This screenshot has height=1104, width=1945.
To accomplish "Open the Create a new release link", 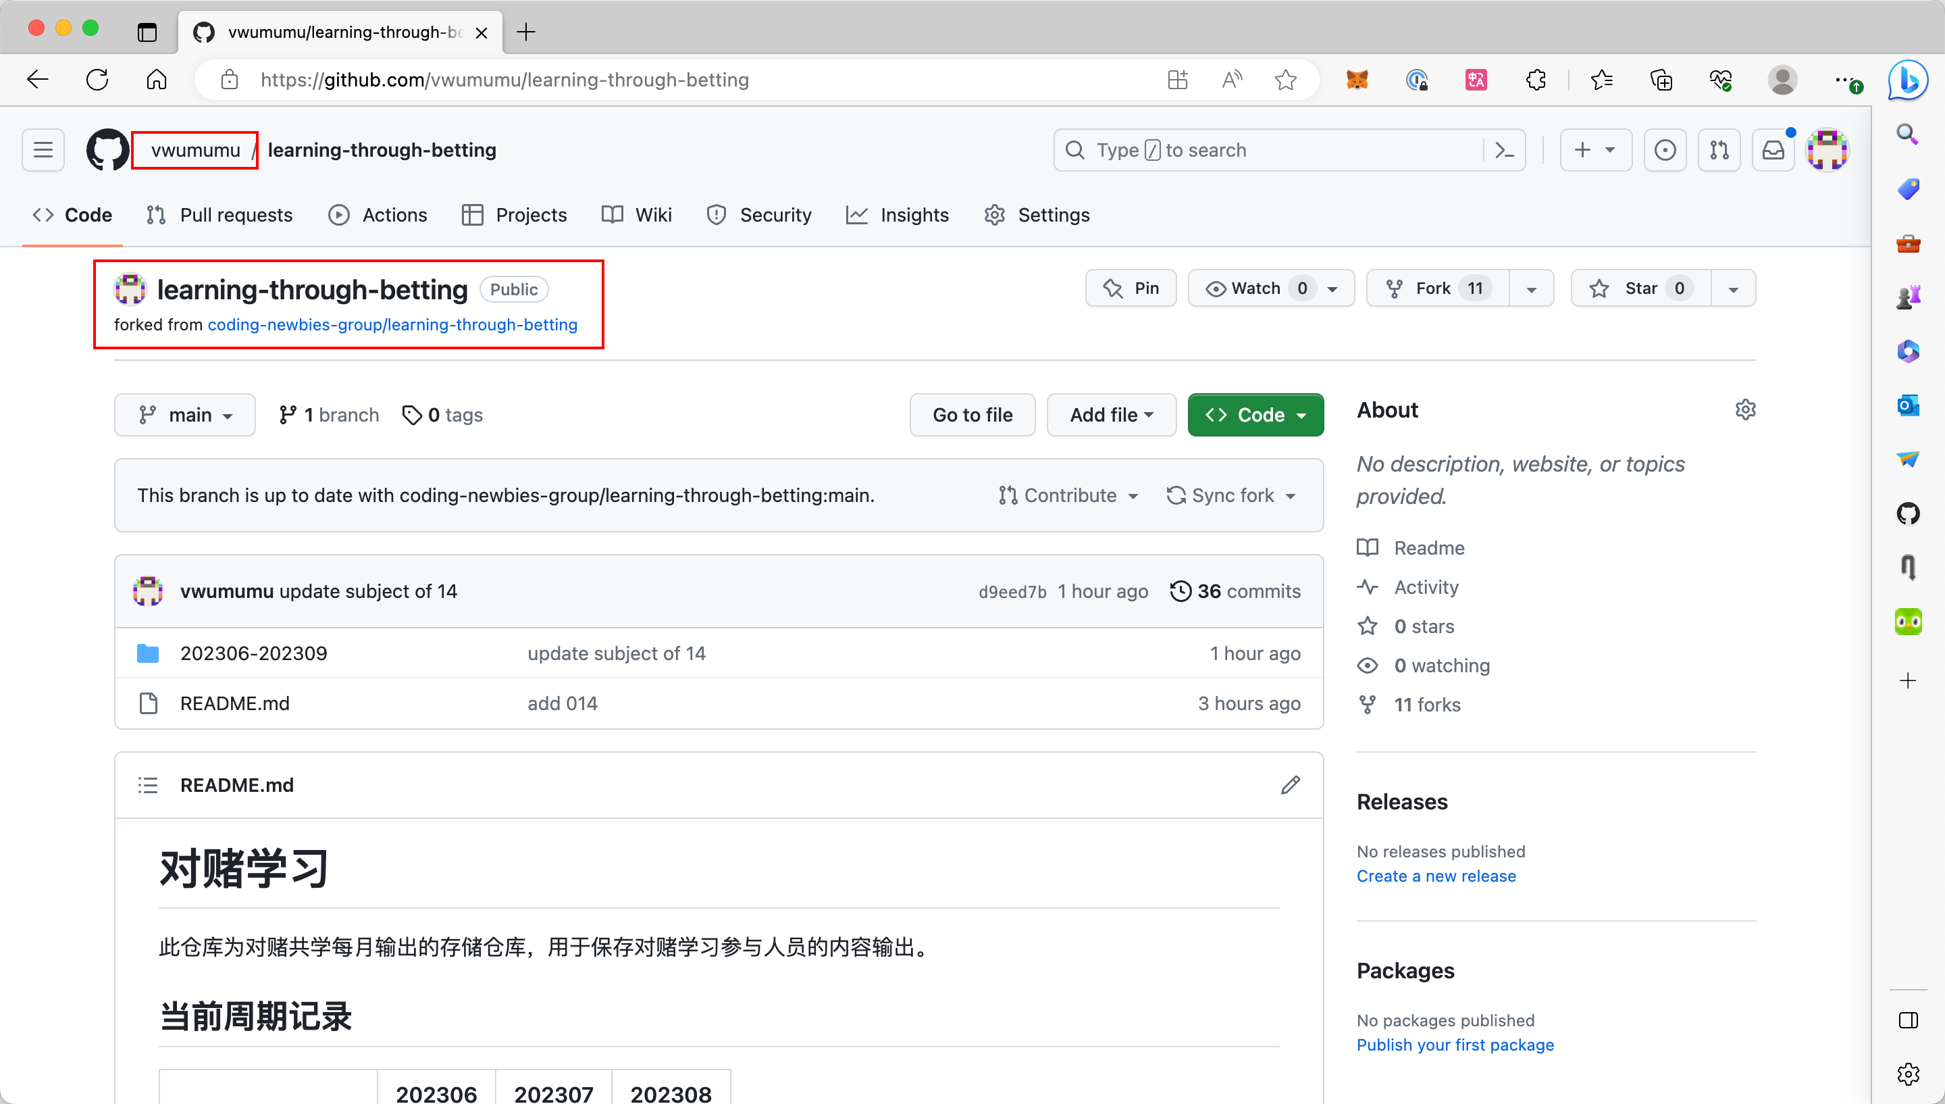I will click(1436, 876).
